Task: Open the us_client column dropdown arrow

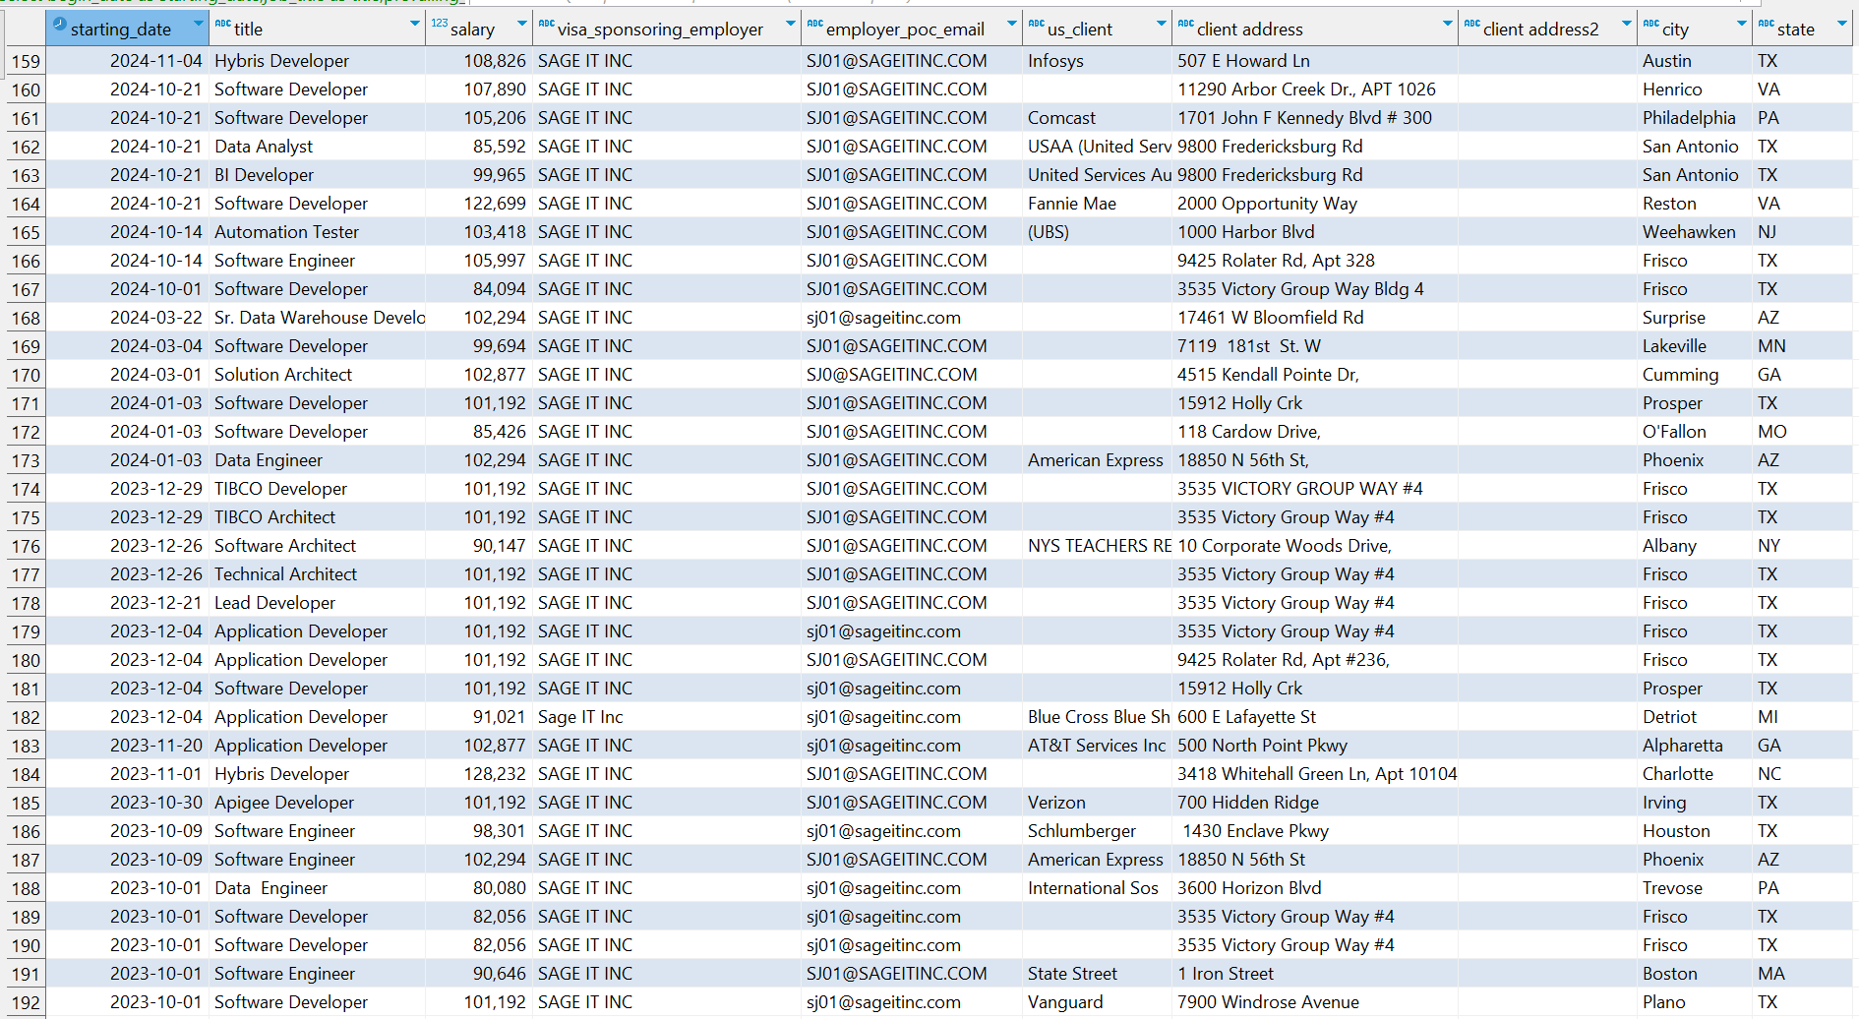Action: click(x=1161, y=24)
